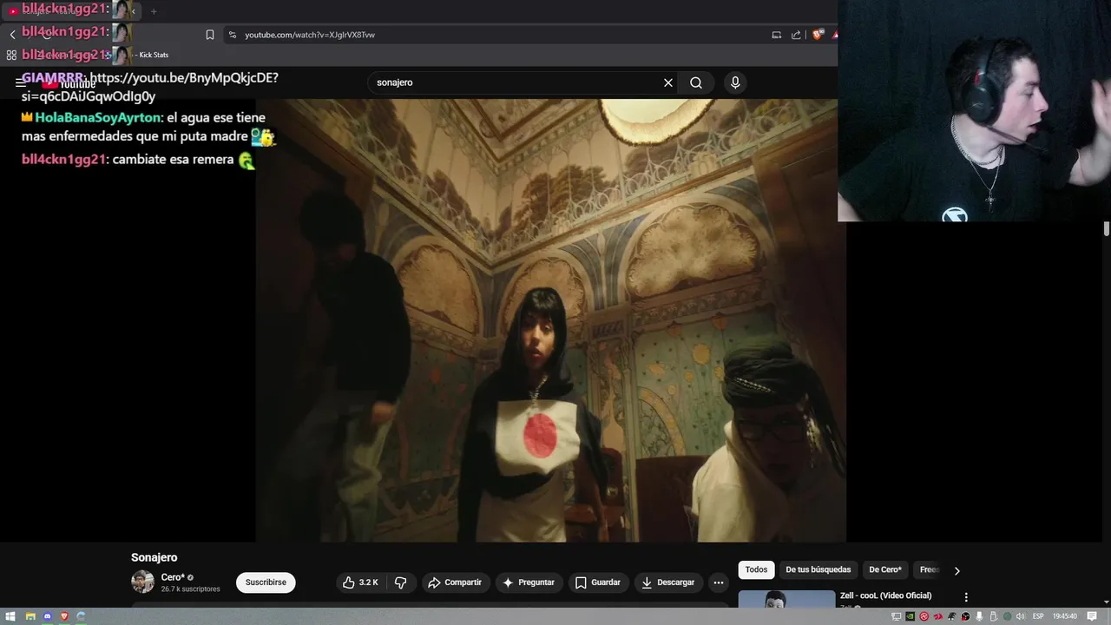The image size is (1111, 625).
Task: Click the Sonajero video title text
Action: coord(154,557)
